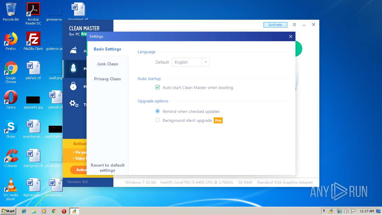The image size is (382, 215).
Task: Open Opera from the taskbar
Action: coord(64,211)
